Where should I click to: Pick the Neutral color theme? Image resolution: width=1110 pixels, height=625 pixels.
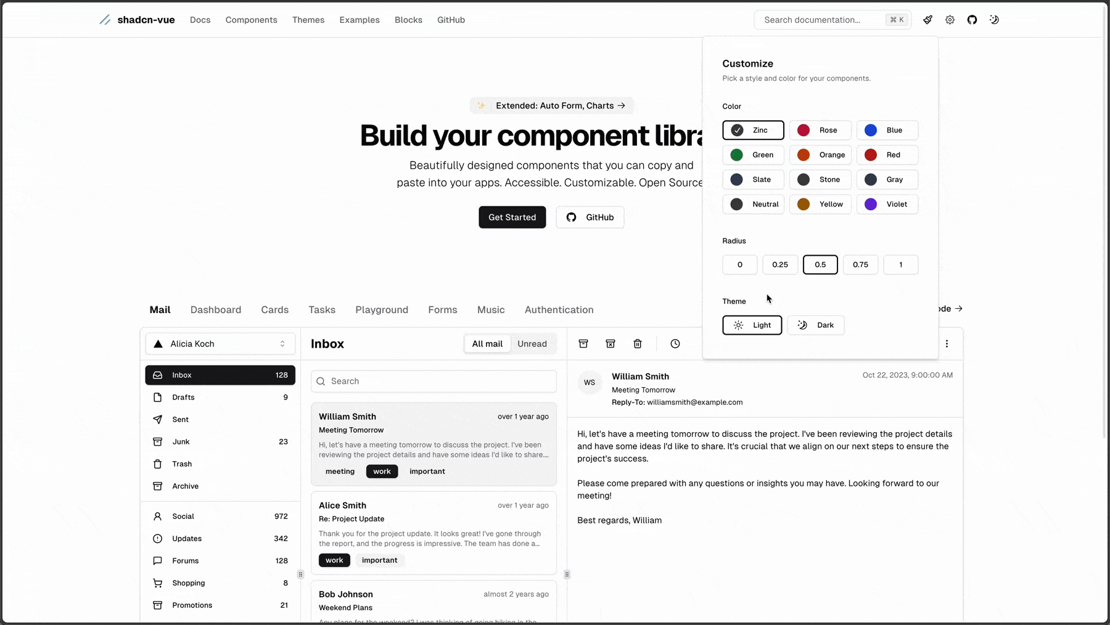[x=753, y=204]
